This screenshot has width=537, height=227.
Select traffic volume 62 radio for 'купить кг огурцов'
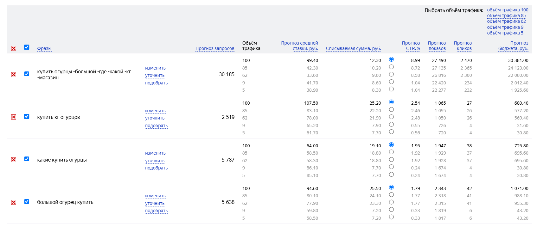point(391,117)
